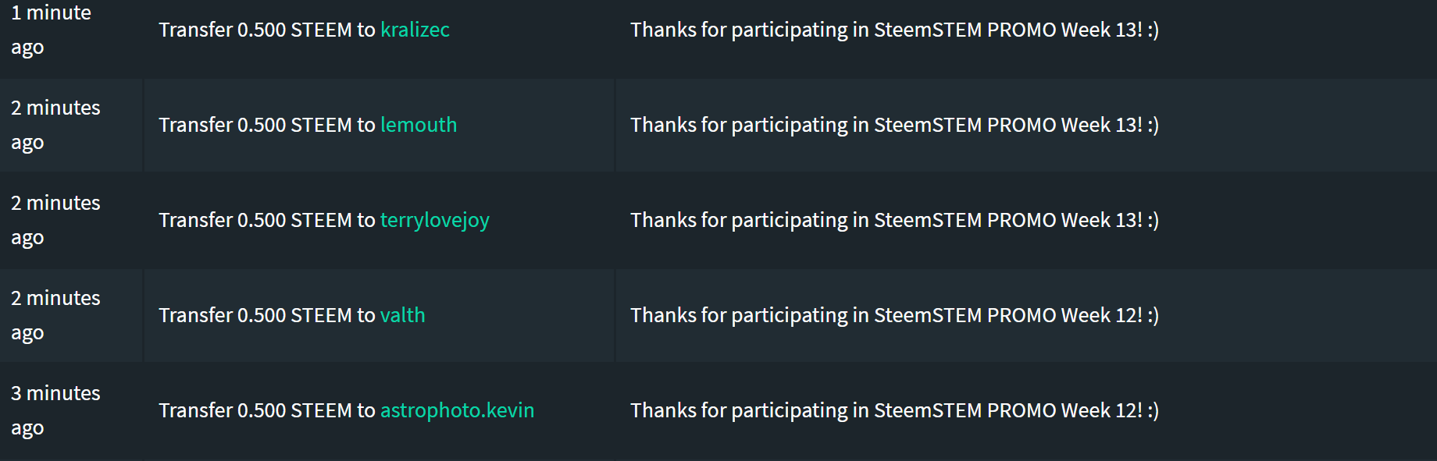
Task: Click the memo text in the kralizec row
Action: (x=894, y=30)
